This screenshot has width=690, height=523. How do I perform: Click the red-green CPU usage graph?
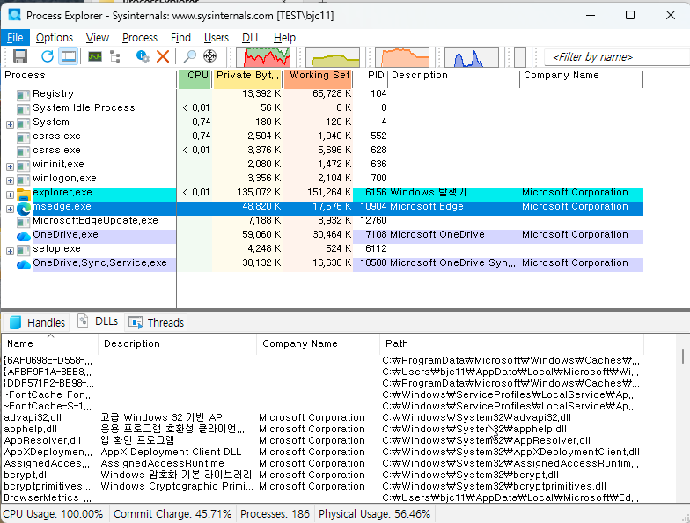pos(267,56)
